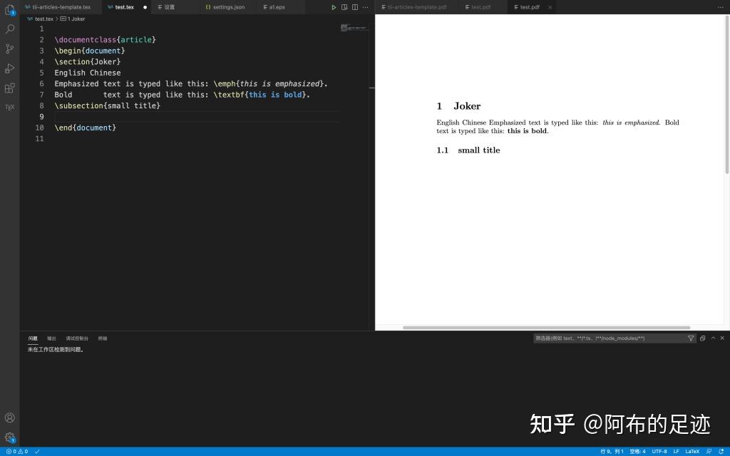Open the PDF tab group overflow menu
This screenshot has width=730, height=456.
(721, 7)
